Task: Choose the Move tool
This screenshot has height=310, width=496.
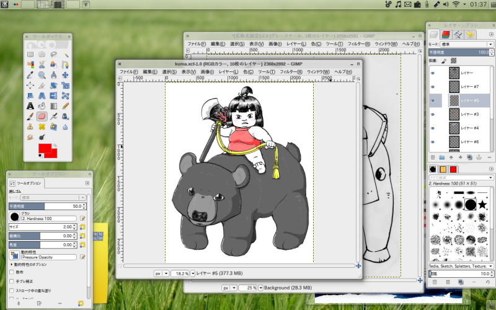Action: point(65,75)
